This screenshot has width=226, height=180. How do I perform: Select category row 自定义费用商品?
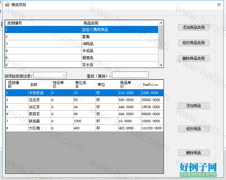[x=81, y=29]
